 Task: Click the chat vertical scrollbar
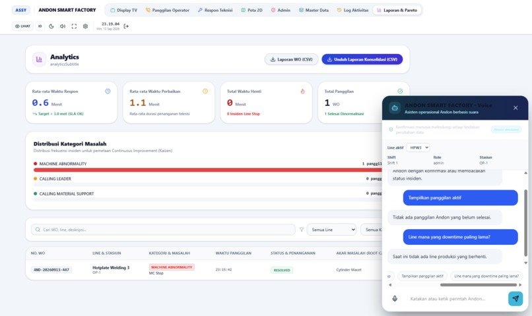click(525, 223)
